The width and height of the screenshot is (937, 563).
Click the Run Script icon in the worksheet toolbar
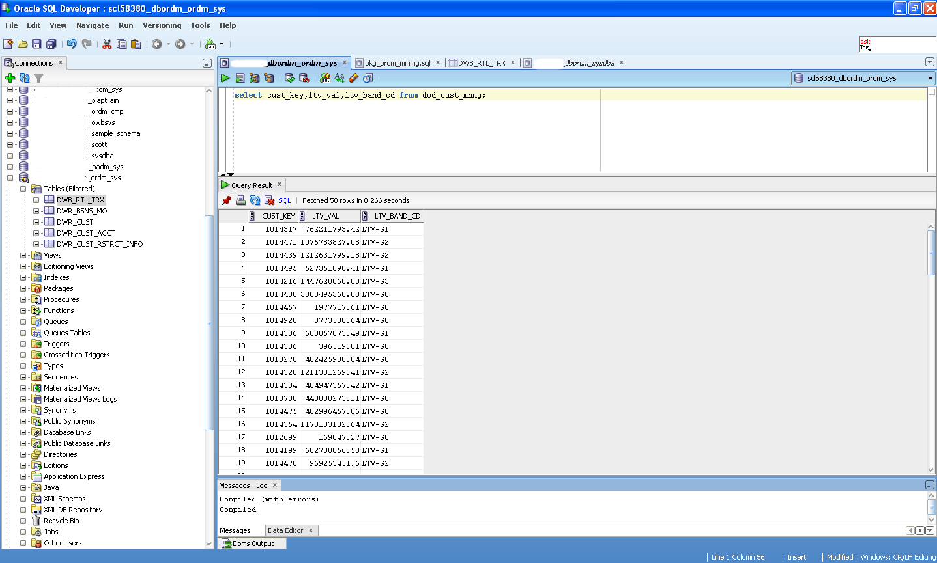(240, 78)
